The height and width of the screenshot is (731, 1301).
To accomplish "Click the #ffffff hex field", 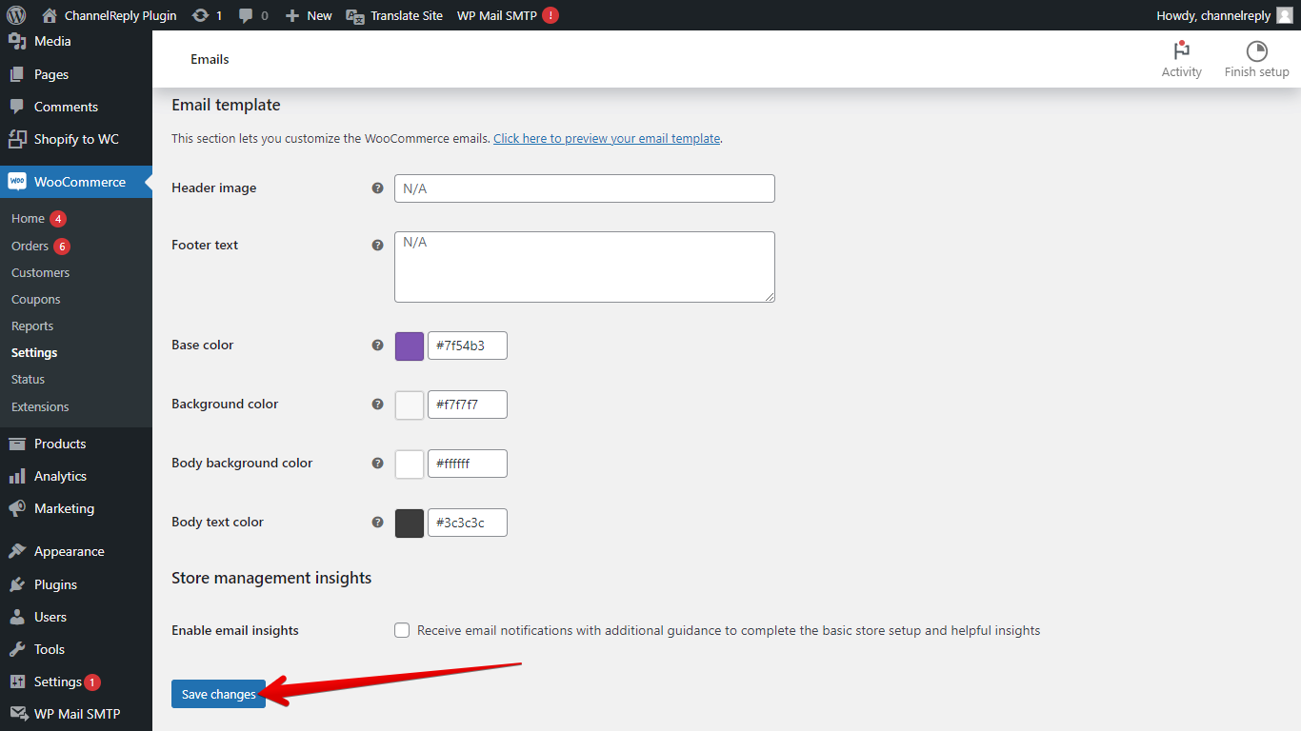I will click(468, 464).
